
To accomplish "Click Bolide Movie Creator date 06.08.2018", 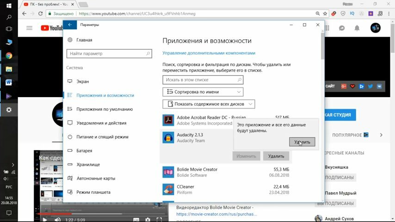I will (279, 175).
